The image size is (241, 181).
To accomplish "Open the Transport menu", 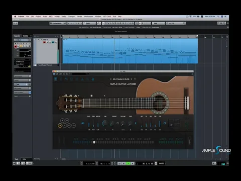I will [72, 17].
